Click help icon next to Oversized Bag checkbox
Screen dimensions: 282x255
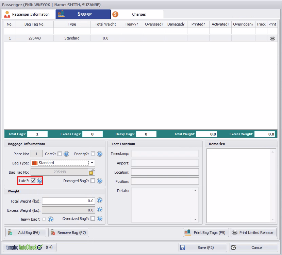100,219
